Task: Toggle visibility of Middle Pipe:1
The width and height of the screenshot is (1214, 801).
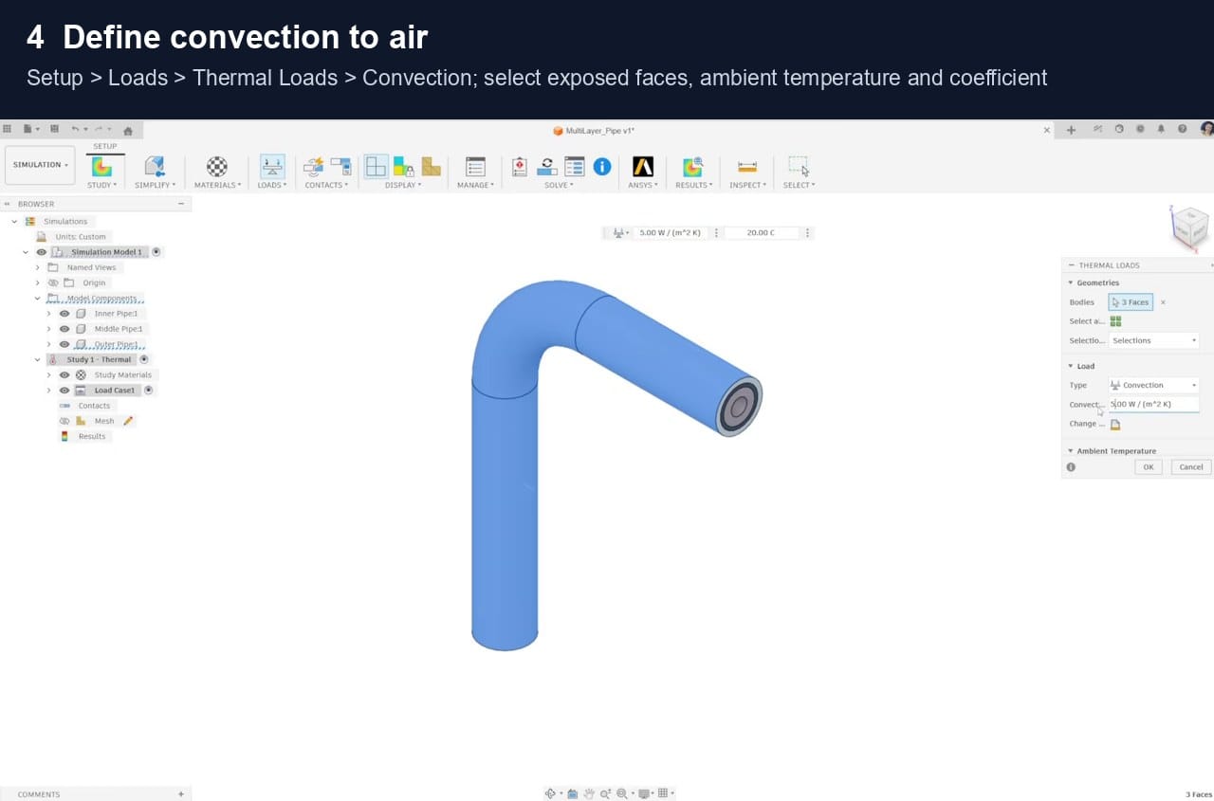Action: point(64,329)
